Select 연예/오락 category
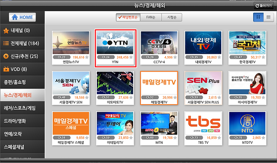This screenshot has width=277, height=163. (x=22, y=134)
